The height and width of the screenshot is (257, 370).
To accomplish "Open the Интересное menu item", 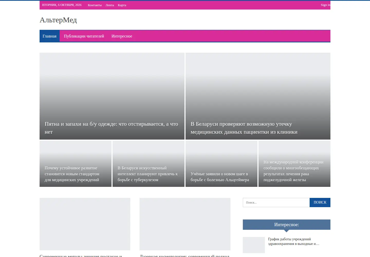I will click(122, 36).
